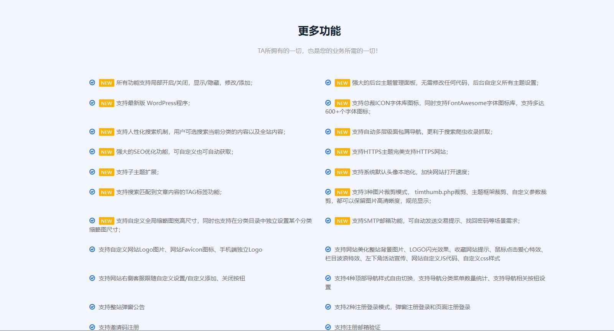Viewport: 614px width, 331px height.
Task: Click check icon beside 支持自定义网站Logo图片
Action: pos(92,249)
